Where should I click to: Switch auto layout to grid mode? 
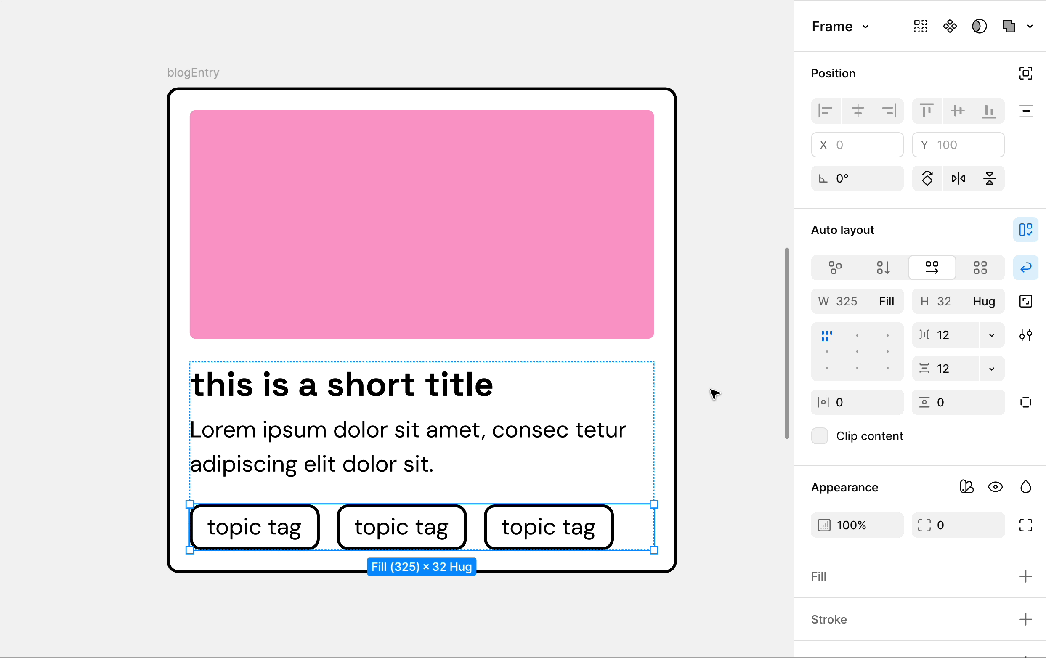pyautogui.click(x=980, y=268)
